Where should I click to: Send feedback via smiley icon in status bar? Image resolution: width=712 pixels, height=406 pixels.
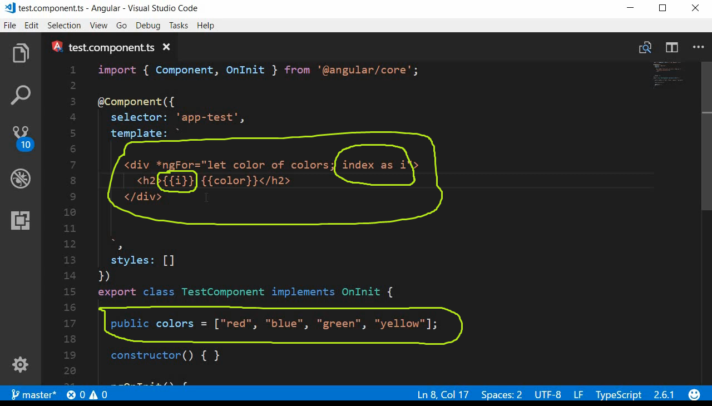pyautogui.click(x=694, y=394)
